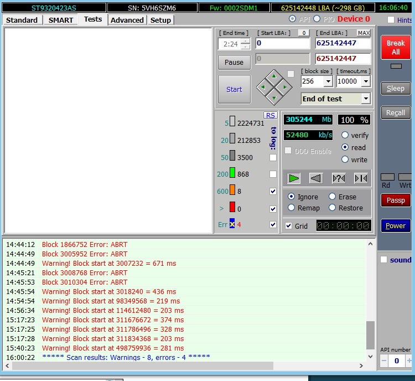Open the End of test dropdown
The width and height of the screenshot is (415, 381).
365,99
